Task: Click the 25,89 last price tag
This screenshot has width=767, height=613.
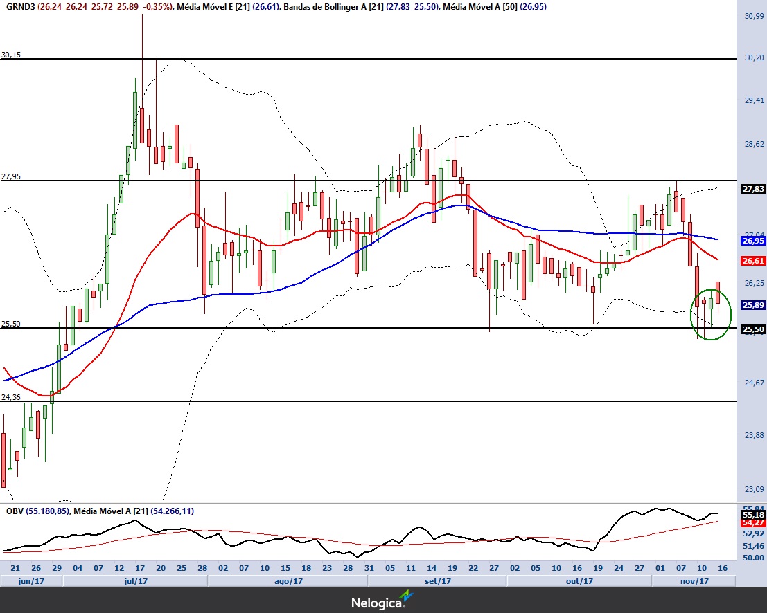Action: (752, 305)
